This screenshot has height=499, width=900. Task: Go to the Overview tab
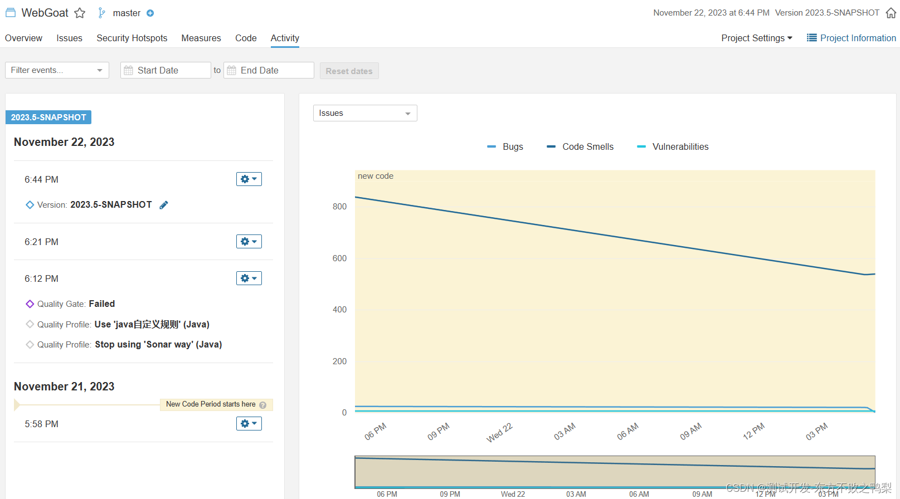(x=23, y=38)
